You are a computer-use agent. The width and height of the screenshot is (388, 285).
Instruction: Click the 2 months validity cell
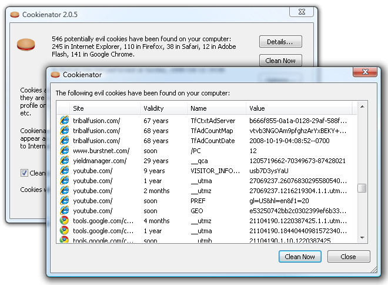click(x=156, y=191)
